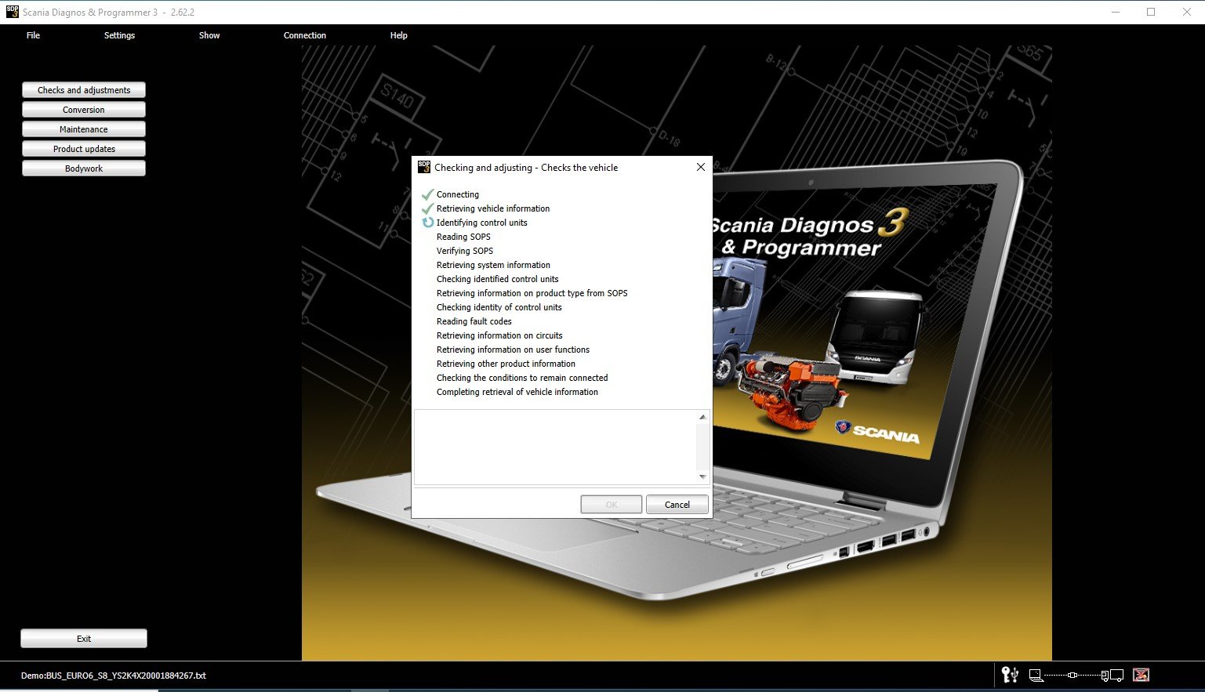
Task: Open the Settings menu
Action: (x=119, y=35)
